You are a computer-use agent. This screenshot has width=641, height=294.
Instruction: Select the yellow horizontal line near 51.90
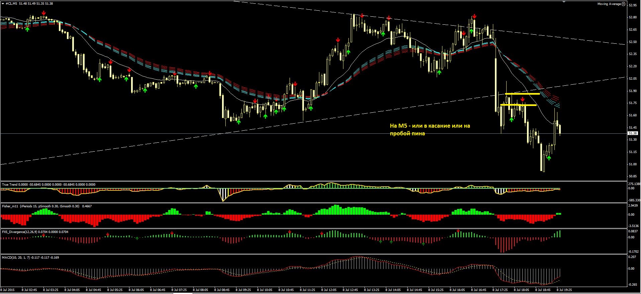522,94
